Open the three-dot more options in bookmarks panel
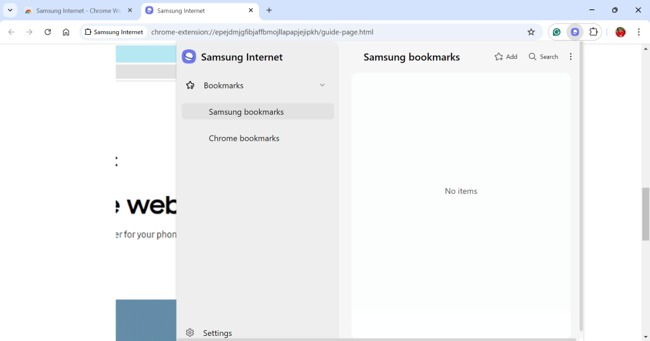 tap(571, 57)
